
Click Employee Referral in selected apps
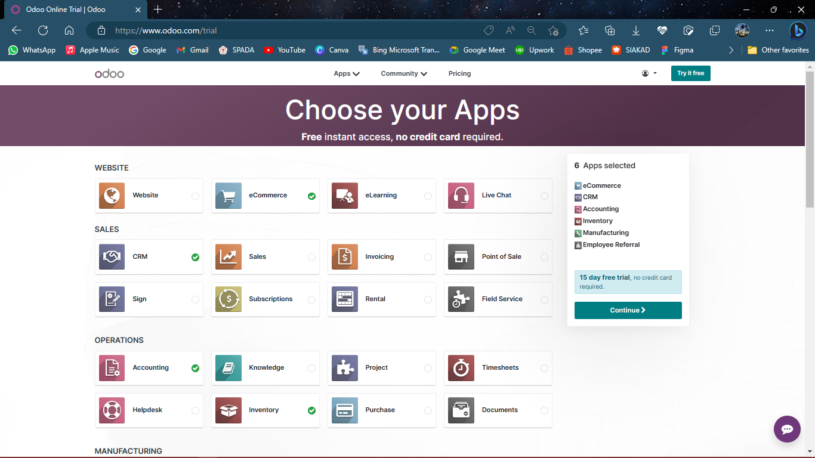click(x=607, y=245)
